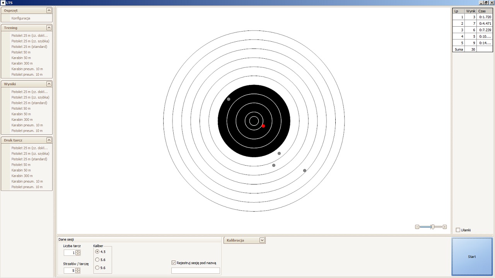Select Karabin 50 m under Druk tarcz
495x278 pixels.
[21, 170]
